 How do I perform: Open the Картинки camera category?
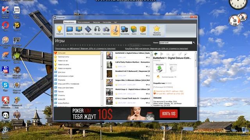point(106,30)
